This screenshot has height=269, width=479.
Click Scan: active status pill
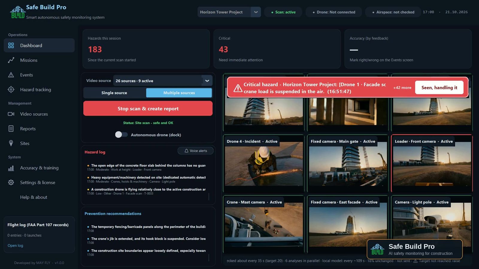click(x=283, y=12)
